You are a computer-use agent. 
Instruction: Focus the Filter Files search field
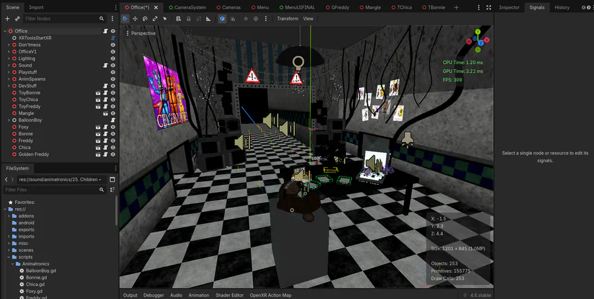[55, 189]
